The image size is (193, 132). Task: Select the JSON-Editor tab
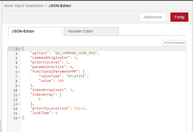tap(35, 31)
